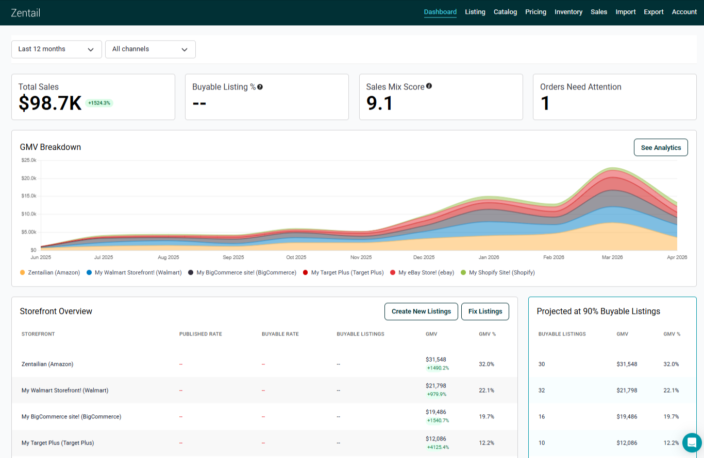Open the Import menu

626,12
